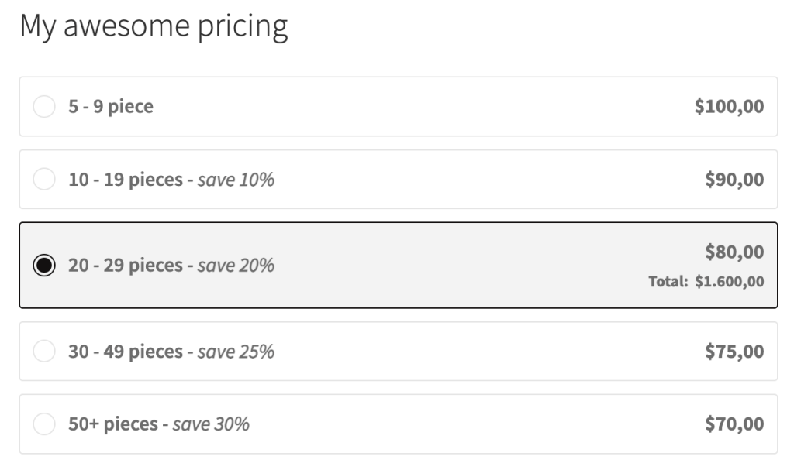Click the $90,00 price
Viewport: 794px width, 470px height.
pyautogui.click(x=734, y=180)
